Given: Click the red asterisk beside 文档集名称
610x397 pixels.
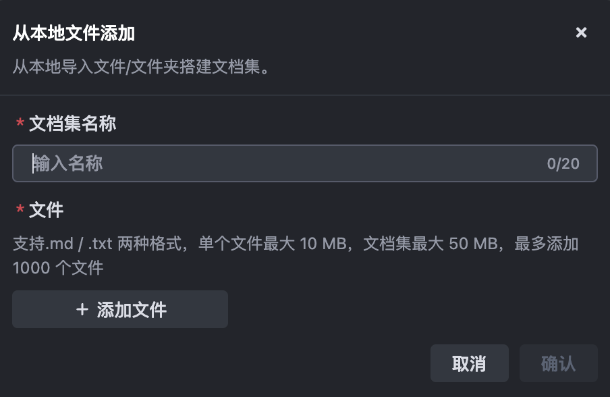Looking at the screenshot, I should [x=20, y=124].
